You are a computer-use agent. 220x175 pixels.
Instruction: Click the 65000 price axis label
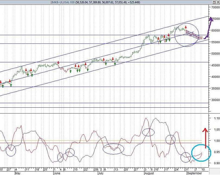pos(215,19)
